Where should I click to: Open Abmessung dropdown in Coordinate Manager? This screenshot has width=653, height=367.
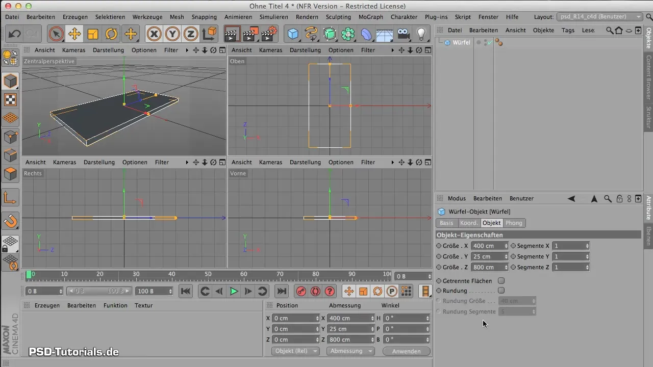pyautogui.click(x=350, y=351)
